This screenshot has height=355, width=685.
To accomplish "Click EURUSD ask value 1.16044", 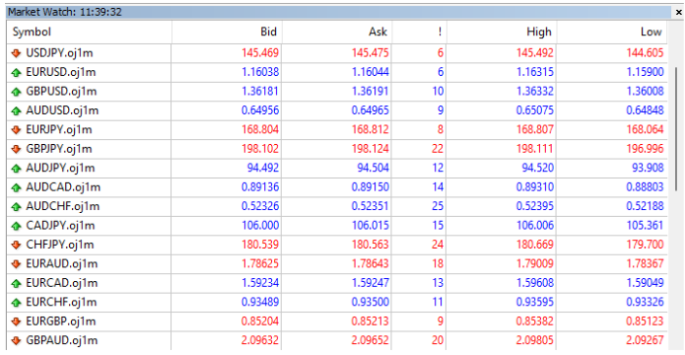I will 371,73.
